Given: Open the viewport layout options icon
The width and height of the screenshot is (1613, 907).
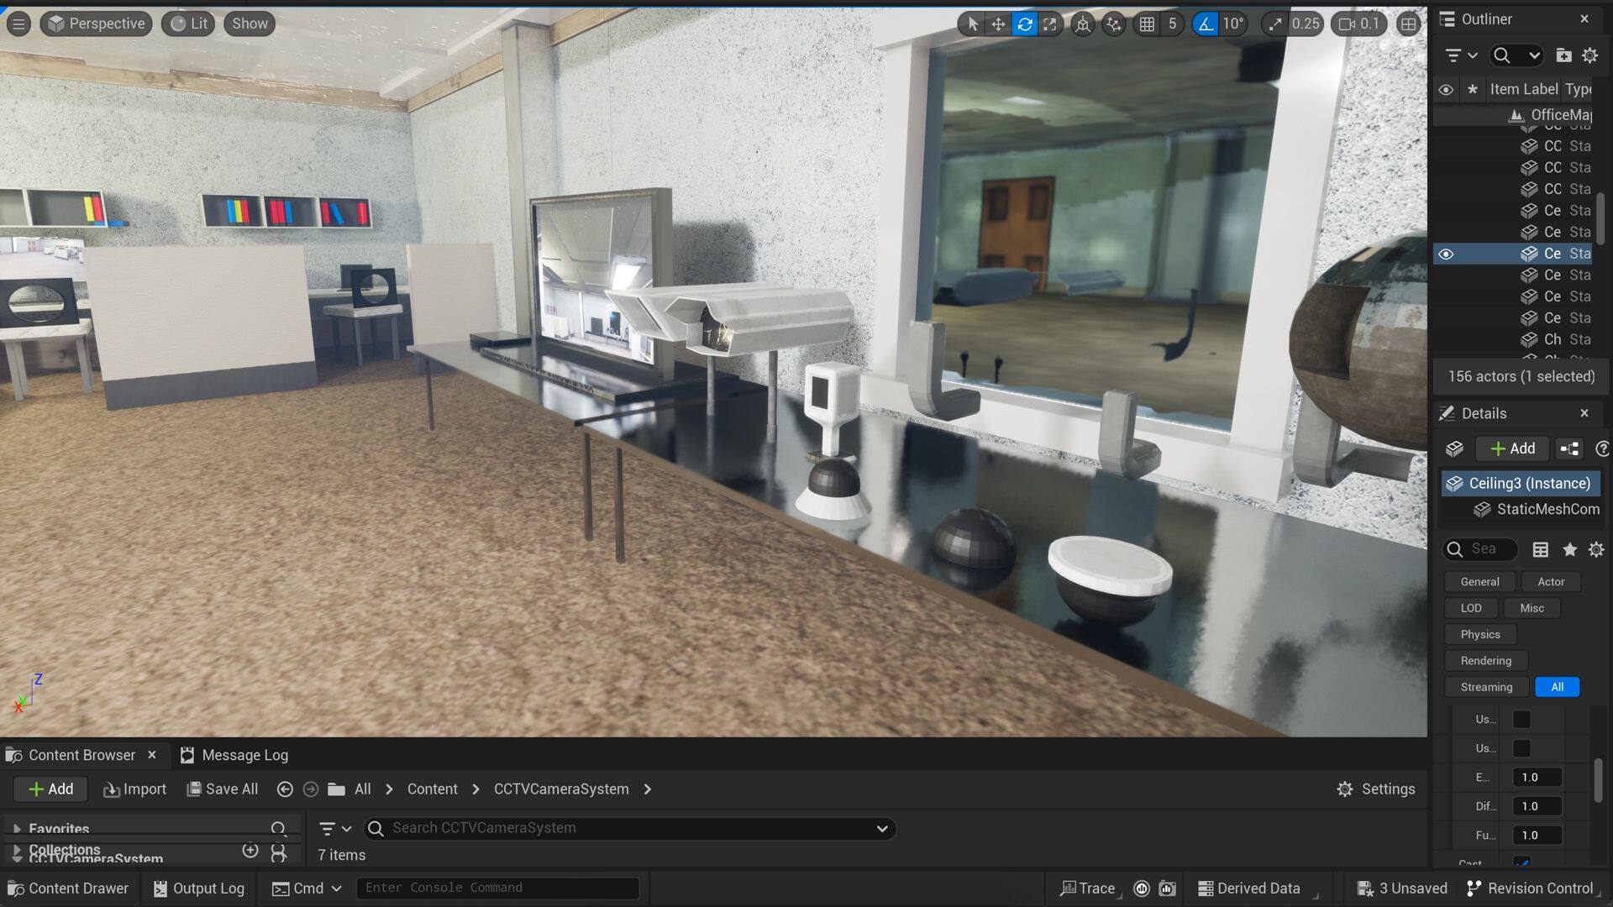Looking at the screenshot, I should coord(1409,24).
